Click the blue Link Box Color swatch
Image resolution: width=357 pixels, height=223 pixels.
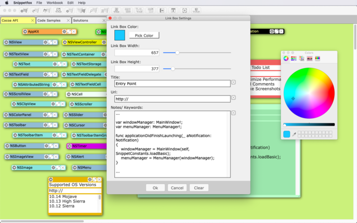(x=120, y=36)
